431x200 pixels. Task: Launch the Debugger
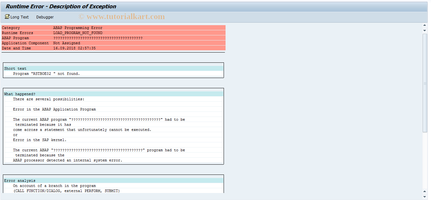pyautogui.click(x=45, y=17)
